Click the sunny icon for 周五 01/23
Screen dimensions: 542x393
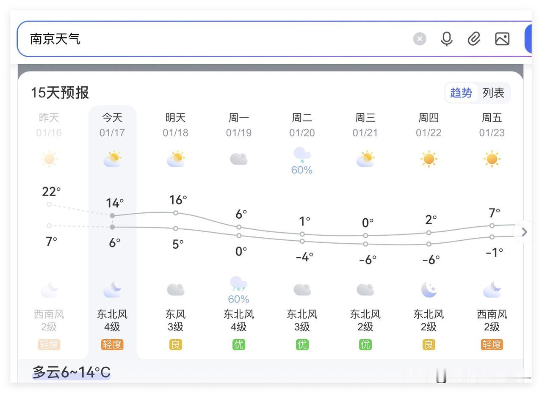[x=492, y=159]
